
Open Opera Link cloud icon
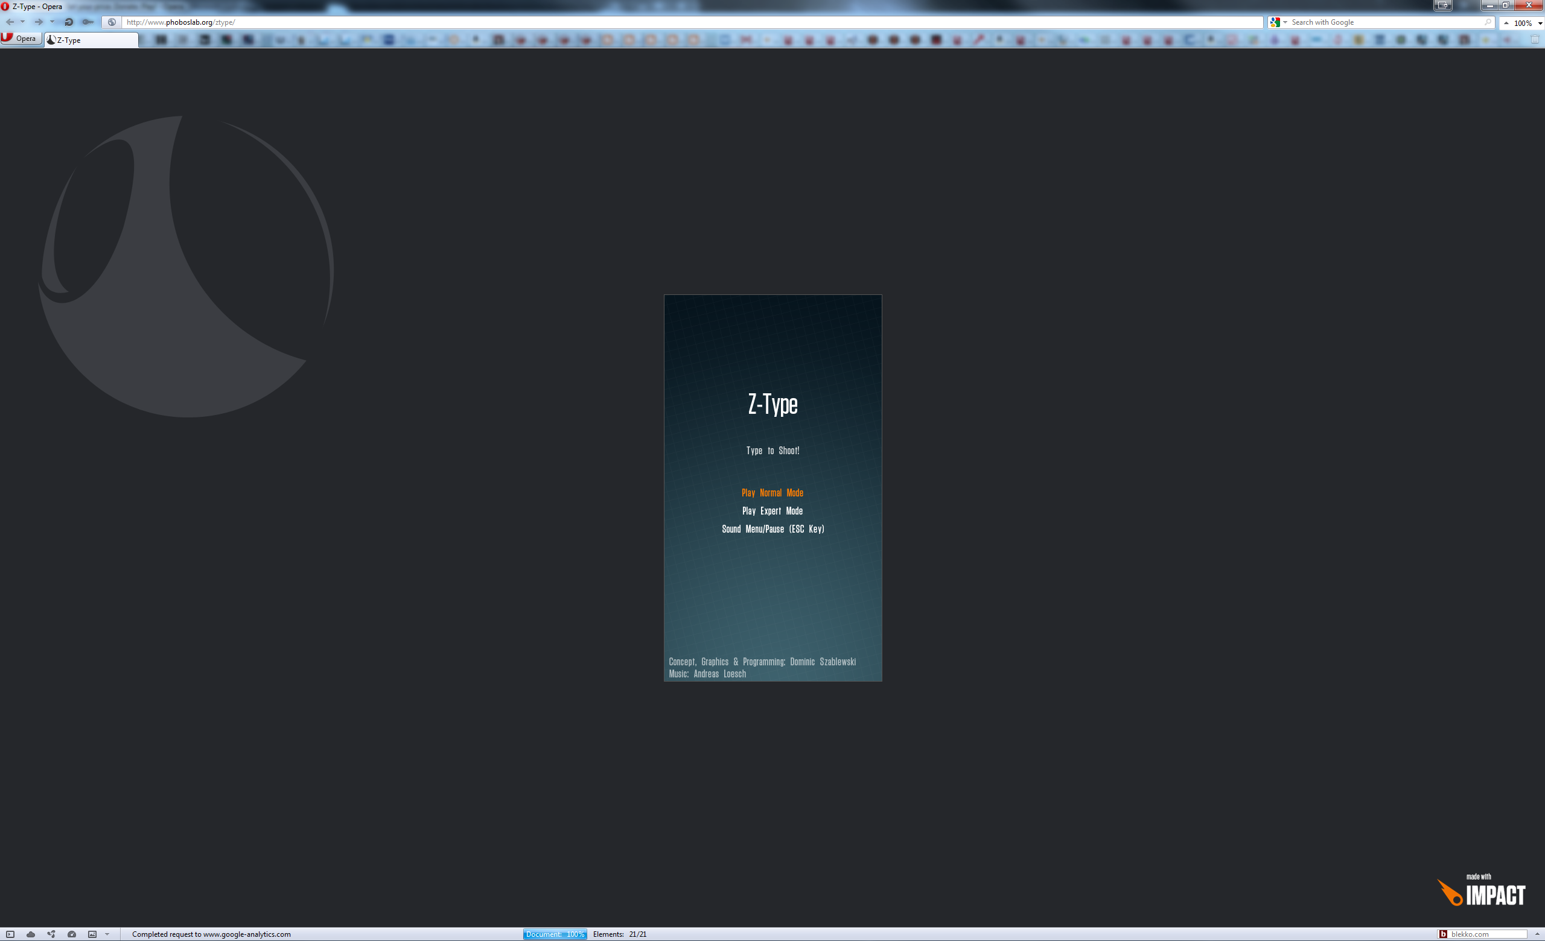click(x=30, y=934)
